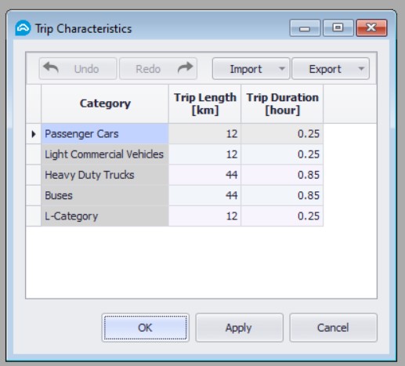405x366 pixels.
Task: Edit Heavy Duty Trucks trip duration 0.85
Action: pos(282,175)
